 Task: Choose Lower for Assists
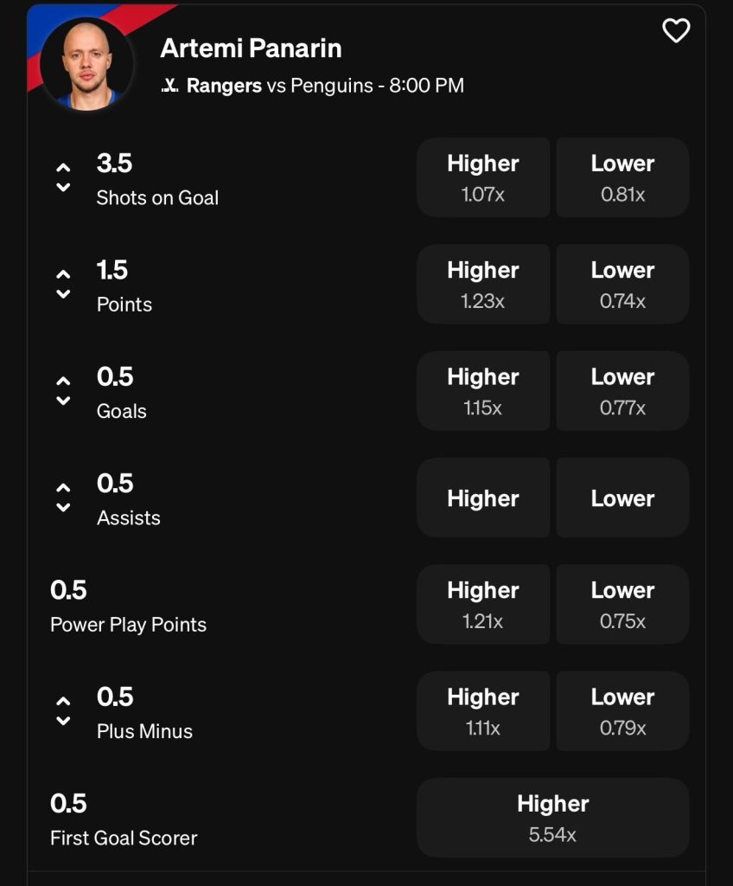pos(622,498)
